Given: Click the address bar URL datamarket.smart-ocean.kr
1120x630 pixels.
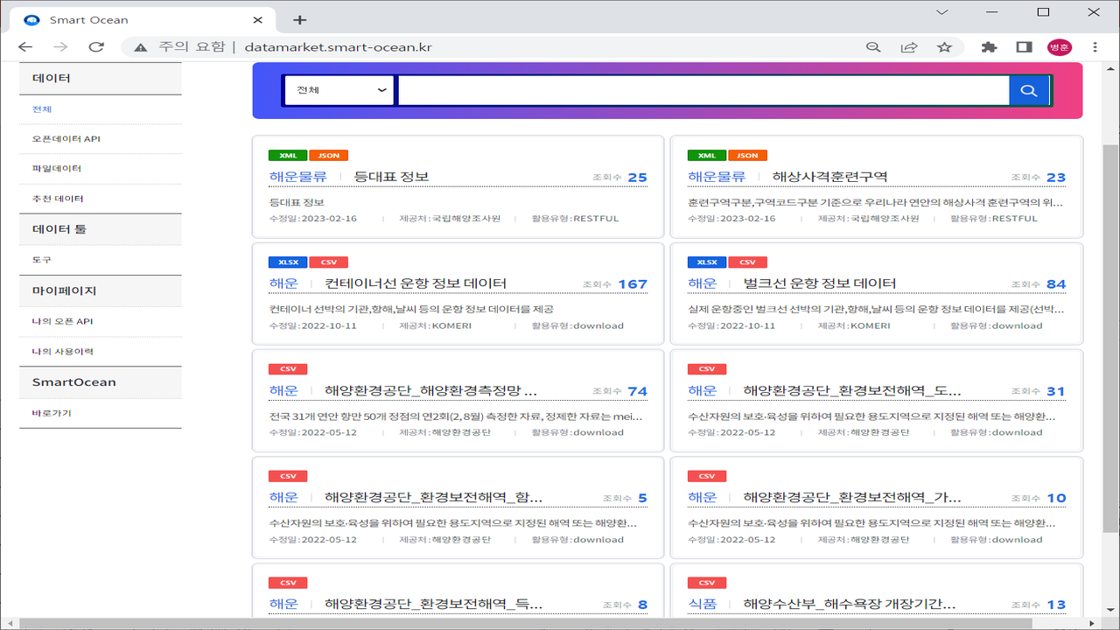Looking at the screenshot, I should pyautogui.click(x=337, y=47).
